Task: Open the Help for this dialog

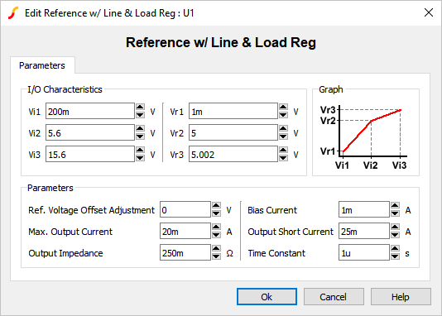Action: [401, 297]
